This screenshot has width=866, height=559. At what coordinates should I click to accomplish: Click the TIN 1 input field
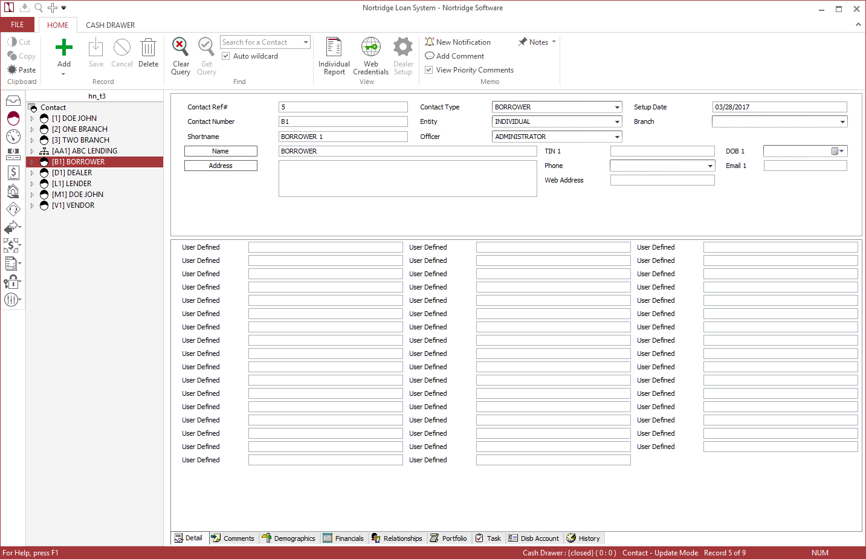pos(662,151)
